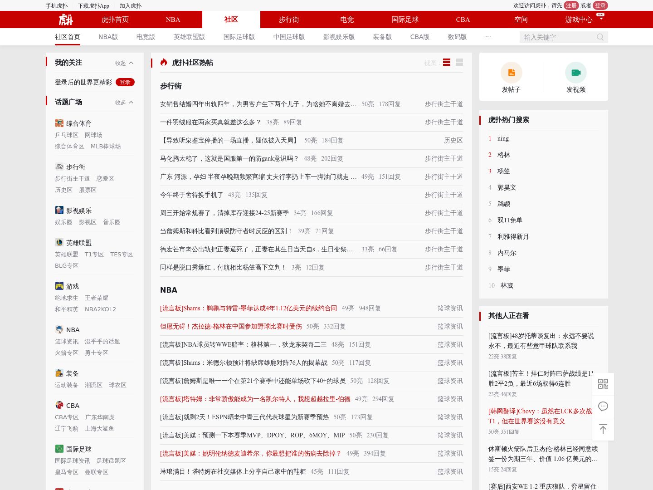
Task: Click the Hupu logo in the red navbar
Action: coord(66,20)
